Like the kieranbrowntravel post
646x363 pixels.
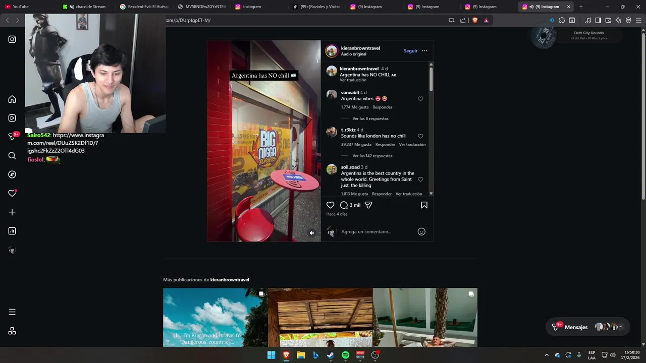click(x=330, y=205)
